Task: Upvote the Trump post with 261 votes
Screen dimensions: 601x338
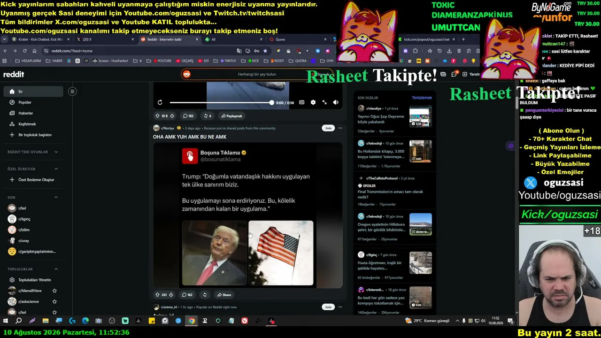Action: point(157,295)
